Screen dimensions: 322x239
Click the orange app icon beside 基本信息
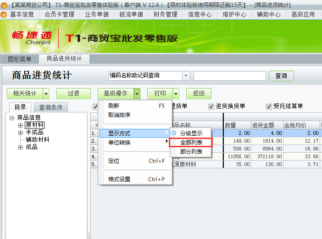click(x=4, y=15)
